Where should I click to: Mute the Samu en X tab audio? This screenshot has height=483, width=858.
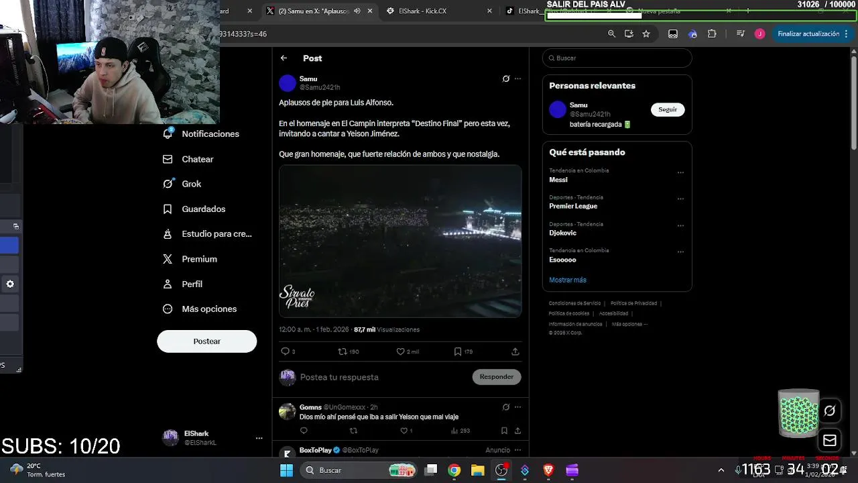(357, 11)
